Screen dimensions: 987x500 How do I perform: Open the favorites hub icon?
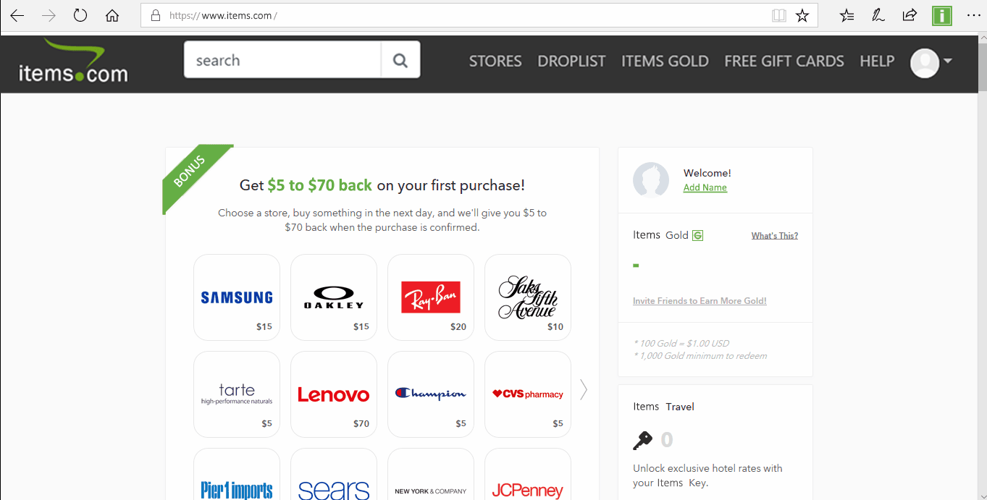pos(847,15)
